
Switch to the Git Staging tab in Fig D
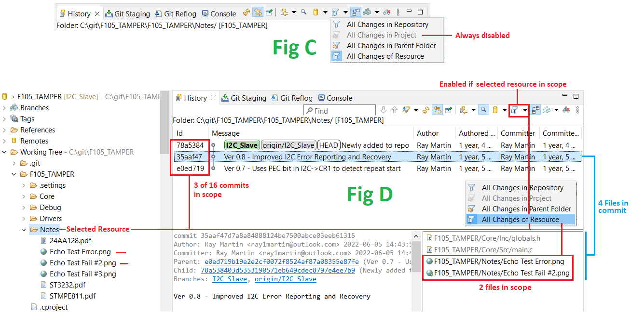coord(244,98)
